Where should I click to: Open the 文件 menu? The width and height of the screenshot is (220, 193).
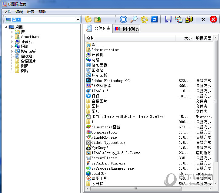[8, 12]
